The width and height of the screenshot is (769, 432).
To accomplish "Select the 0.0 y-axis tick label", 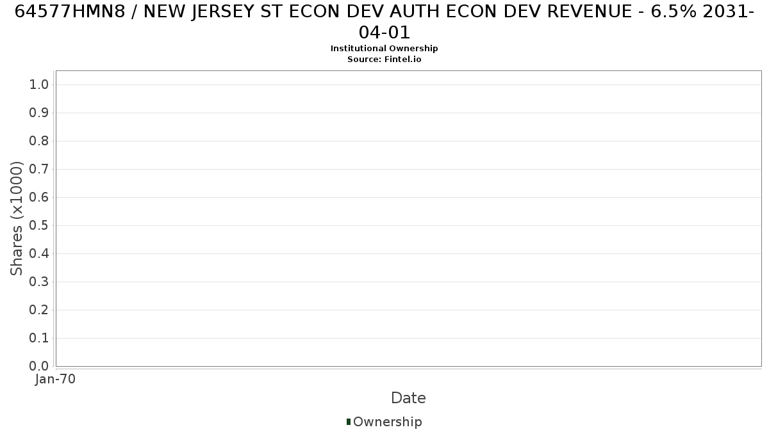I will (39, 366).
